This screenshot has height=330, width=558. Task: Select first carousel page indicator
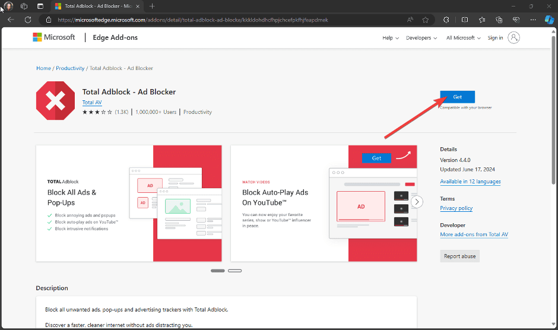tap(218, 271)
